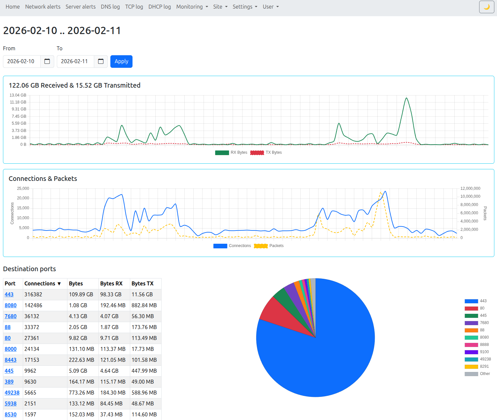Screen dimensions: 497x420
Task: Open the To date calendar picker icon
Action: click(101, 62)
